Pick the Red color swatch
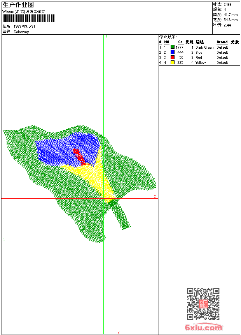This screenshot has width=241, height=335. click(x=173, y=57)
